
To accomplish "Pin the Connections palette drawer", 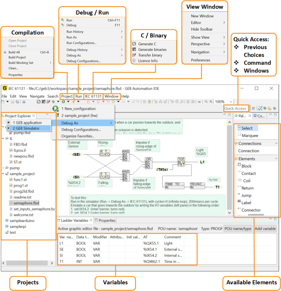I will coord(276,143).
